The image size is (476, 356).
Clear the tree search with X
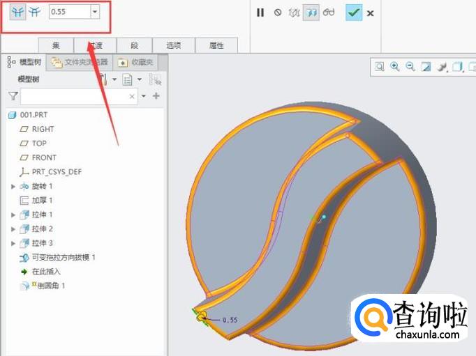132,96
